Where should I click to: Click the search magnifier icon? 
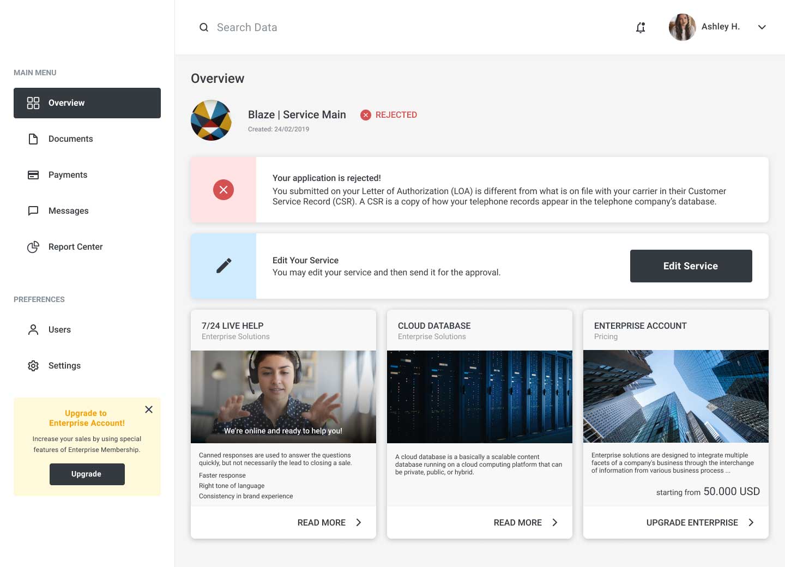coord(204,27)
